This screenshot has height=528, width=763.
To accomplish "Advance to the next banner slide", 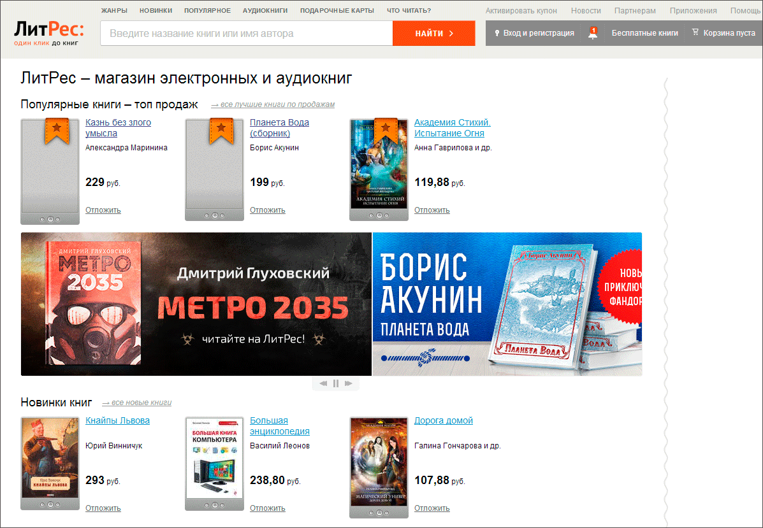I will tap(349, 383).
